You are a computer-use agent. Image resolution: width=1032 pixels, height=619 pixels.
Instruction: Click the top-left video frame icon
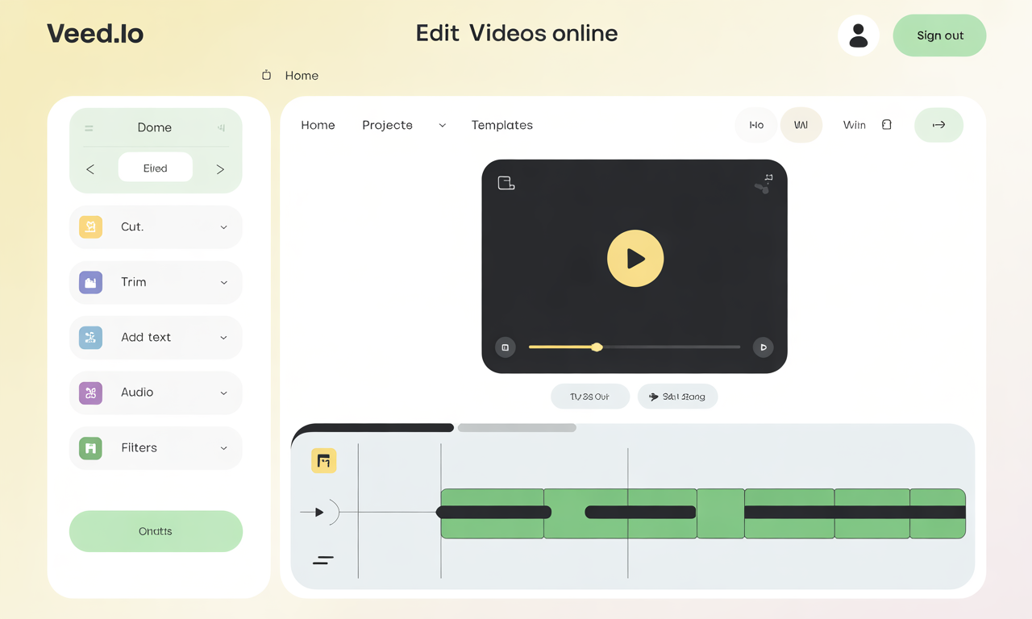click(506, 183)
